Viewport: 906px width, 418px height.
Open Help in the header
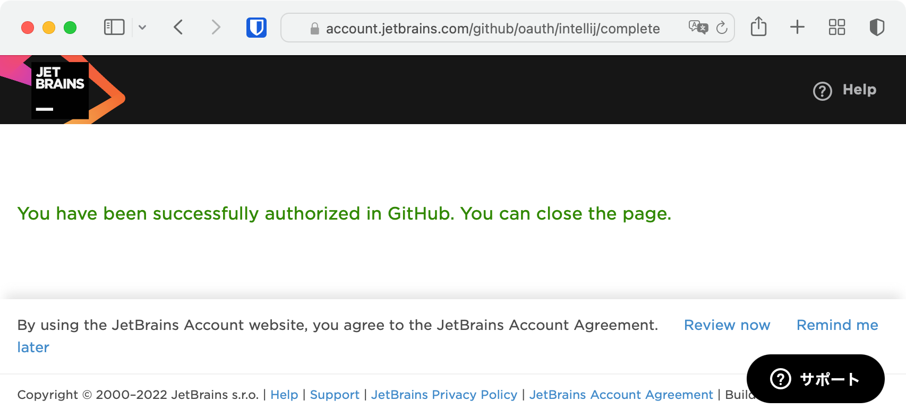(845, 90)
